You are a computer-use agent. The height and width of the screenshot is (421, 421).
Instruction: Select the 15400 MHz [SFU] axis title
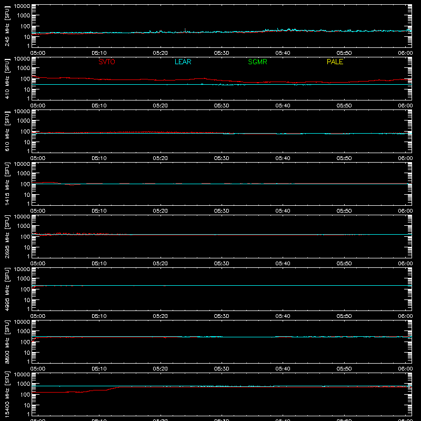pos(7,394)
